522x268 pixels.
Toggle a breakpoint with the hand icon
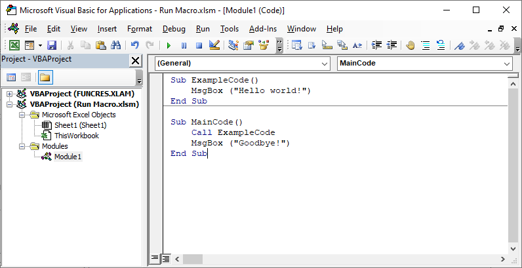point(411,45)
